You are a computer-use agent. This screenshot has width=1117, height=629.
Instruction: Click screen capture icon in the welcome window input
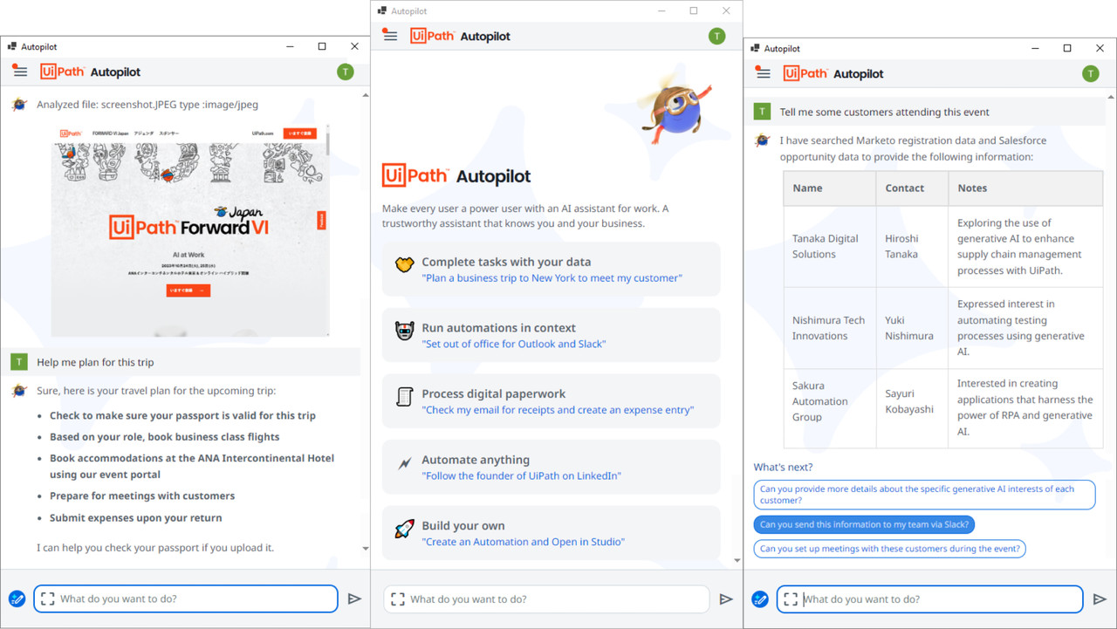[x=398, y=599]
